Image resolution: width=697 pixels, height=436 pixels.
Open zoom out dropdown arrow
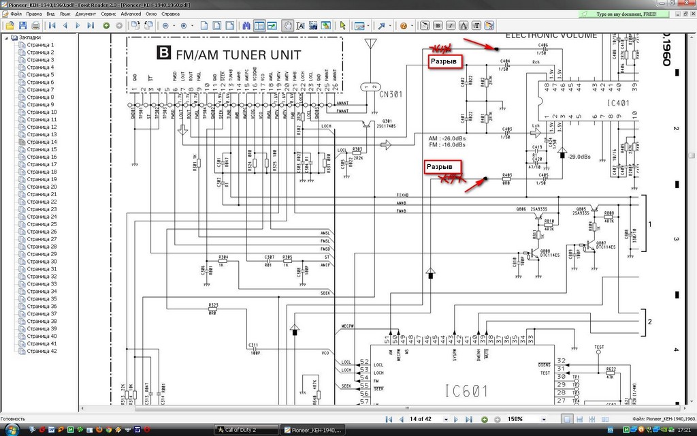[x=174, y=26]
